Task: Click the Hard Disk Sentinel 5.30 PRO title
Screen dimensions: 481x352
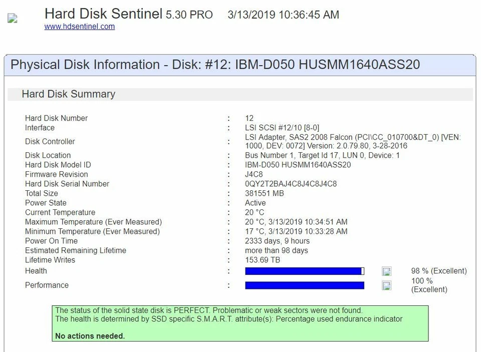Action: pos(128,14)
